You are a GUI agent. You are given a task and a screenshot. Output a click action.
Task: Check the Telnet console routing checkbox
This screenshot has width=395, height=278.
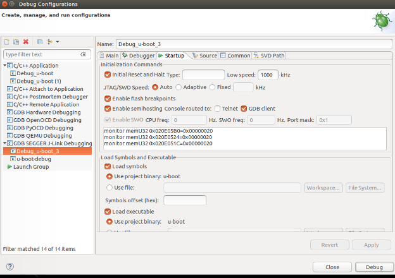point(217,109)
